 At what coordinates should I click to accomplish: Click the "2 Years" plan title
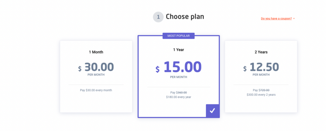[261, 52]
